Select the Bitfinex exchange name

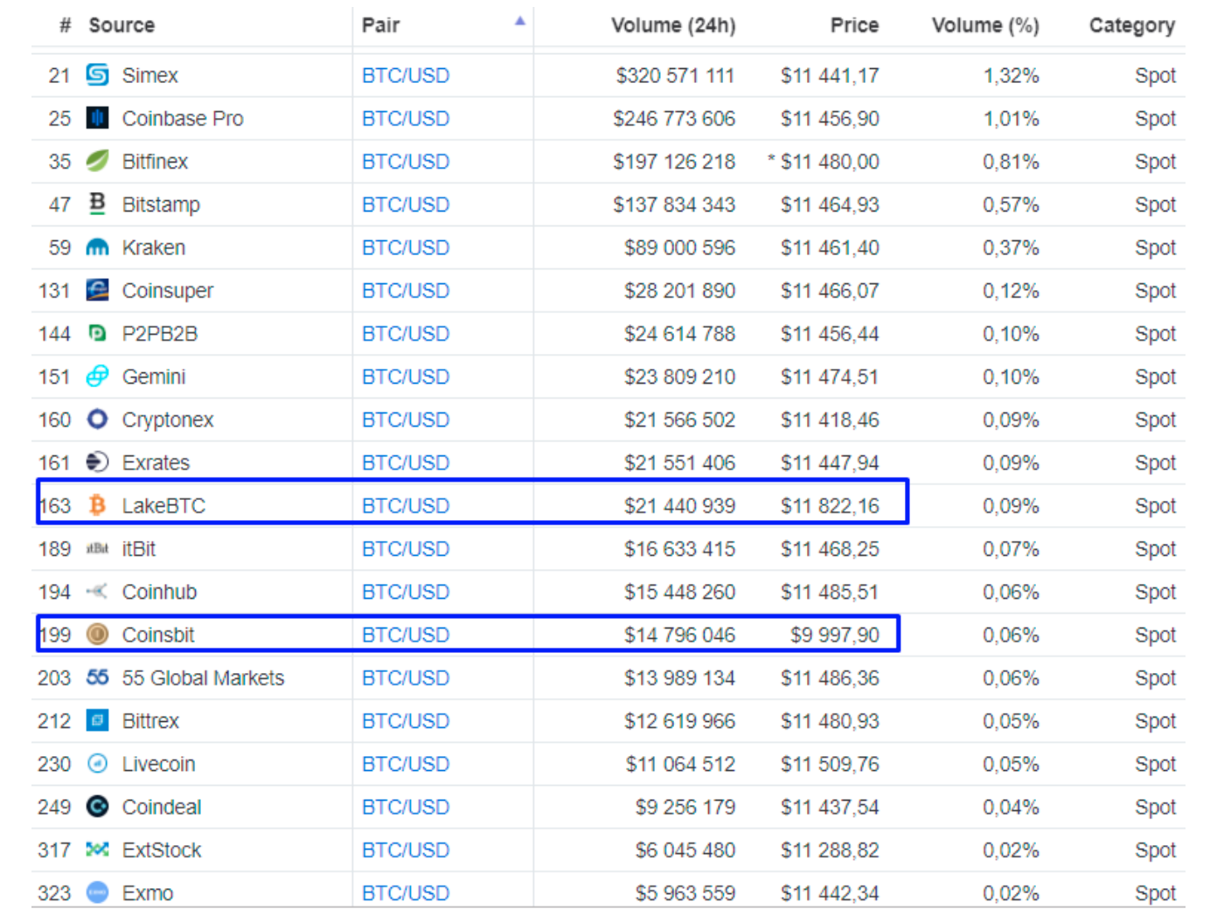(155, 161)
